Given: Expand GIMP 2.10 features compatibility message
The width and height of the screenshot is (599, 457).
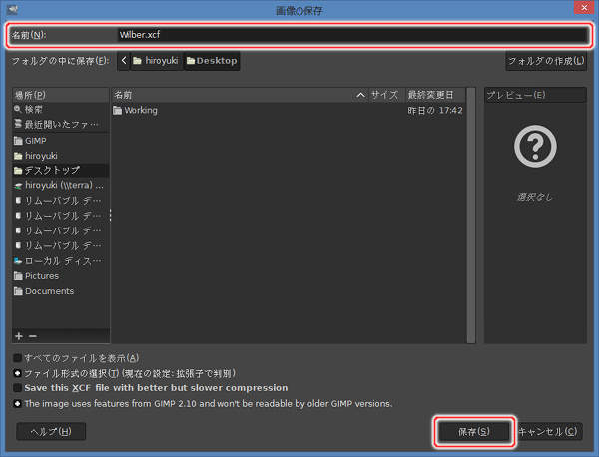Looking at the screenshot, I should [x=17, y=403].
